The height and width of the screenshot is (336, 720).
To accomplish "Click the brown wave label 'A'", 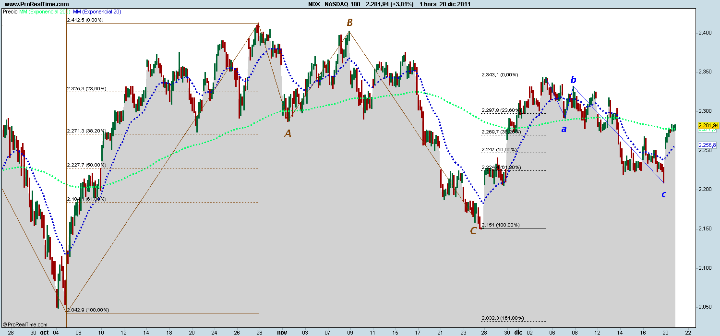I will (x=288, y=133).
